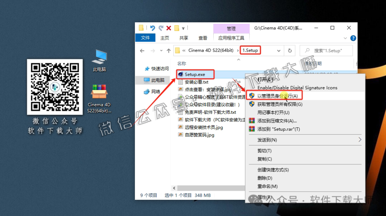Open the 应用程序工具 ribbon tab
The image size is (386, 216).
[x=231, y=38]
